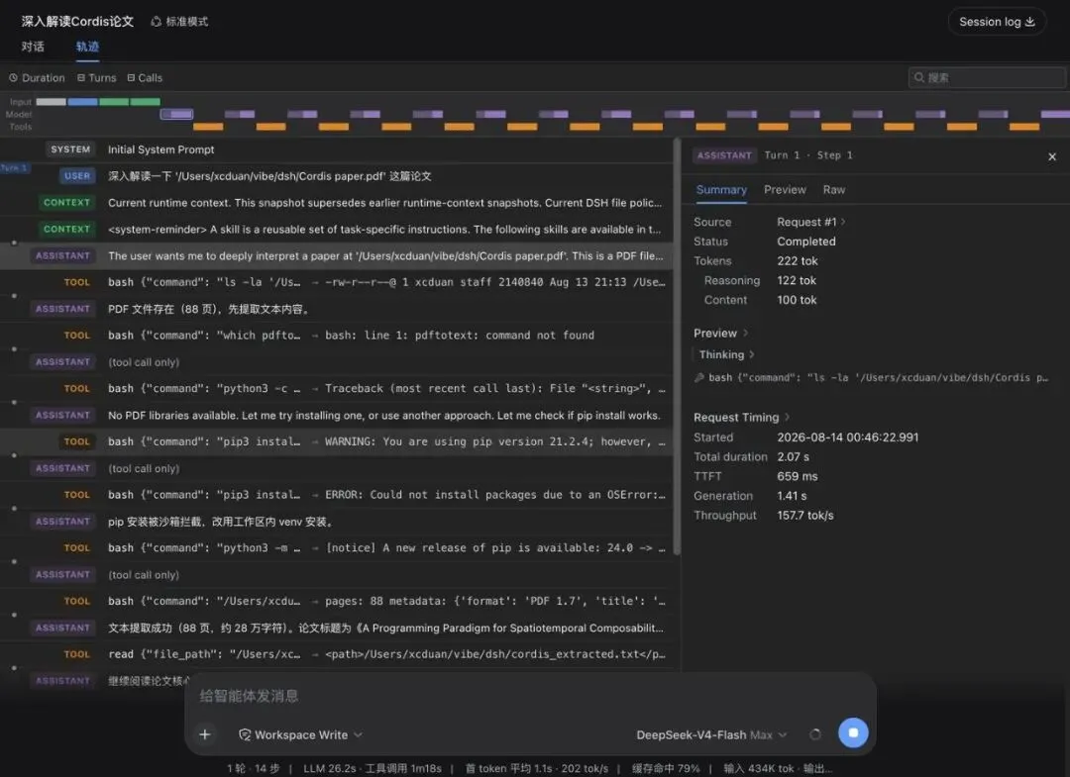The width and height of the screenshot is (1070, 777).
Task: Open the Request #1 source link
Action: (x=810, y=222)
